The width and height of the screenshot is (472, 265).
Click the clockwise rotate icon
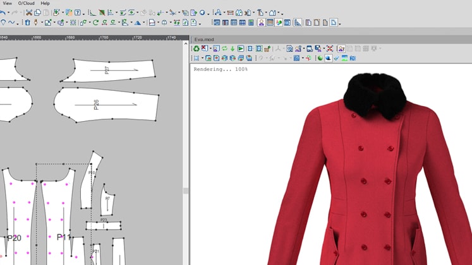(x=95, y=23)
